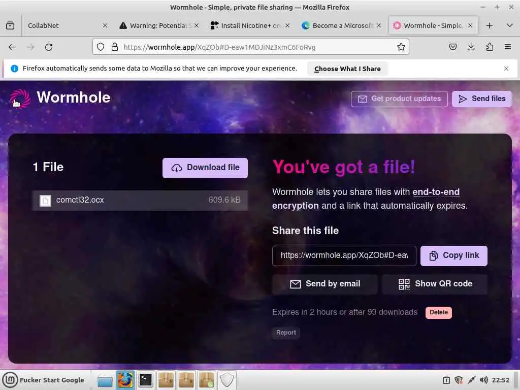Close the CollabNet tab
This screenshot has height=390, width=520.
[105, 25]
